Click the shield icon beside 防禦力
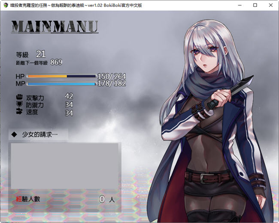 point(18,104)
